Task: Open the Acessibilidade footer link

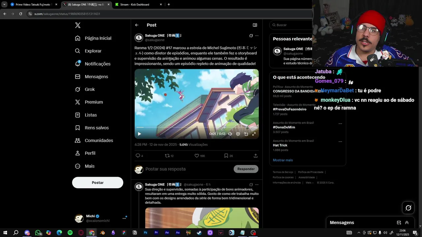Action: [x=307, y=177]
